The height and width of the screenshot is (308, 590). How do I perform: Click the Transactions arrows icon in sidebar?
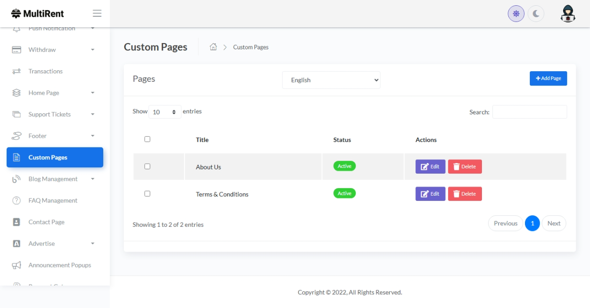[16, 71]
